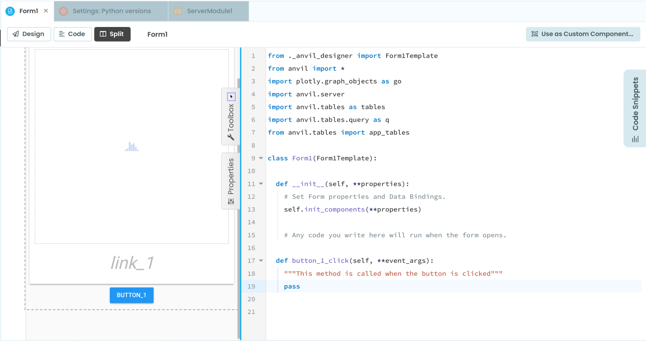Select BUTTON_1 on the design canvas
This screenshot has width=646, height=341.
coord(131,295)
